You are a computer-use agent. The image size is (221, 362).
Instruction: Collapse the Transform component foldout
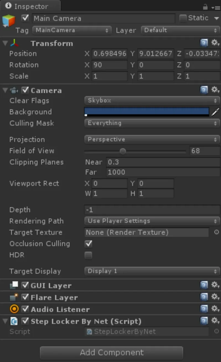coord(5,43)
